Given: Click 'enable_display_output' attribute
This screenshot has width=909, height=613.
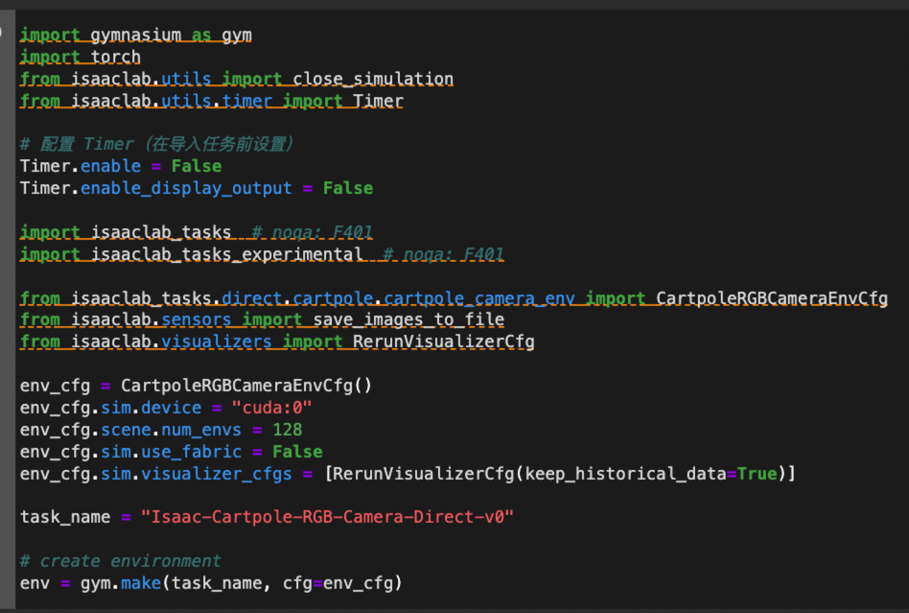Looking at the screenshot, I should (x=186, y=188).
